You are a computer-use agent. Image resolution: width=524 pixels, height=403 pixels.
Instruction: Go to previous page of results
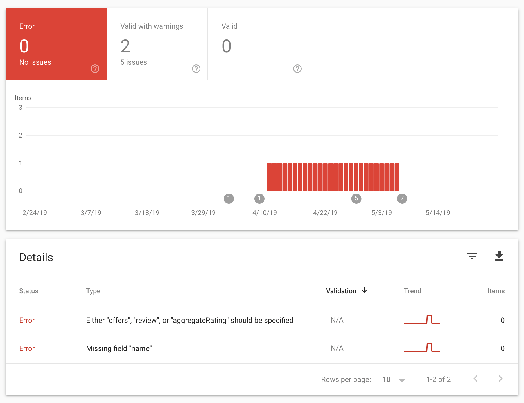[476, 379]
